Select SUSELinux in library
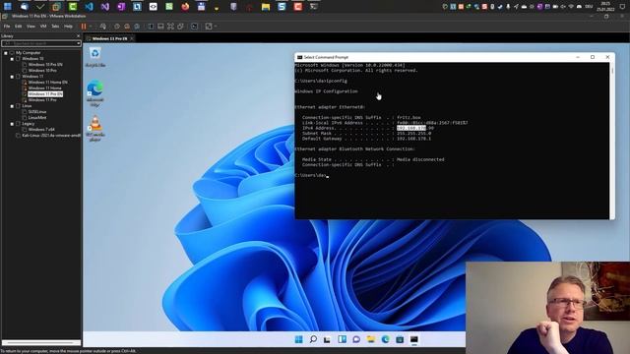 [x=37, y=112]
